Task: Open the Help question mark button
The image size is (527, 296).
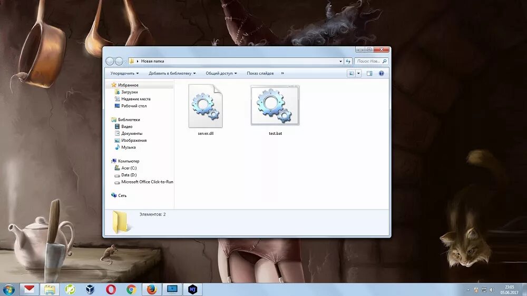Action: click(381, 73)
